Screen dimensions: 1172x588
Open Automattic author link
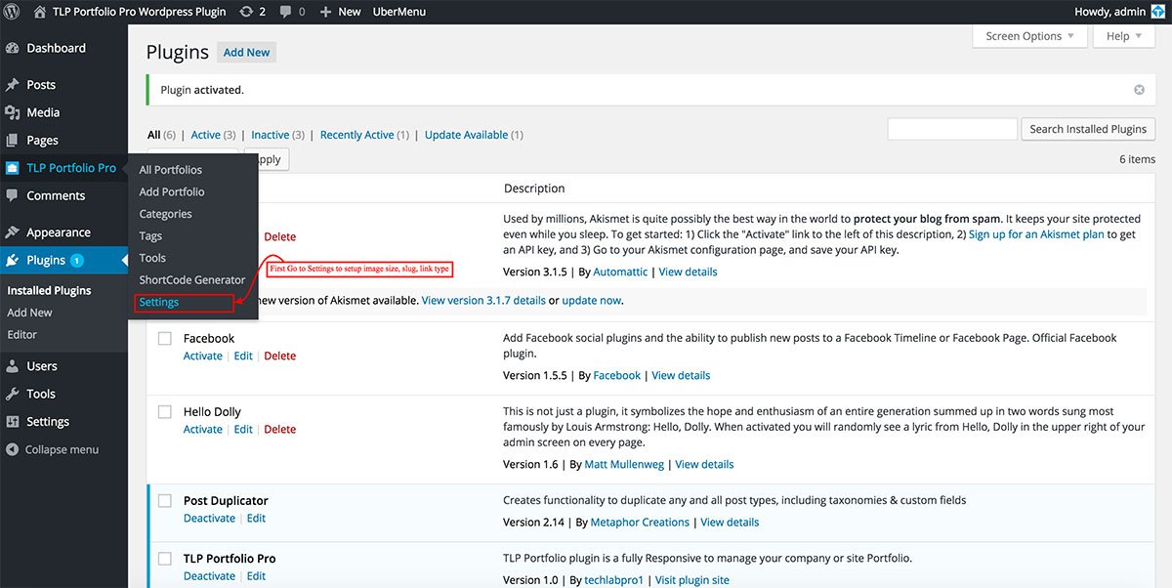click(x=620, y=272)
